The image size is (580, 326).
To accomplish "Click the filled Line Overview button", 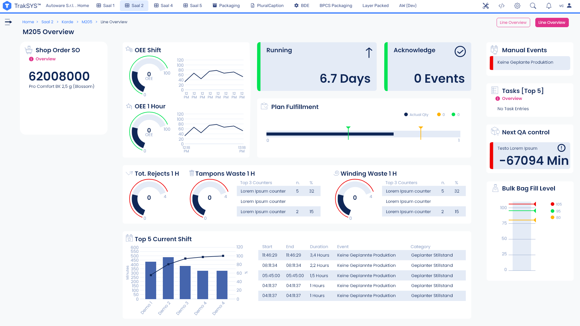I will pos(552,22).
